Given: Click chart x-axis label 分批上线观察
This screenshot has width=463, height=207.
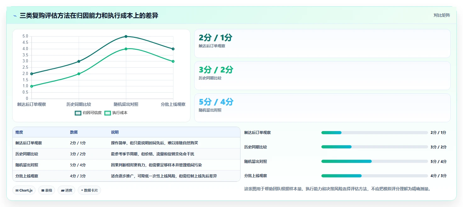Looking at the screenshot, I should pos(173,104).
